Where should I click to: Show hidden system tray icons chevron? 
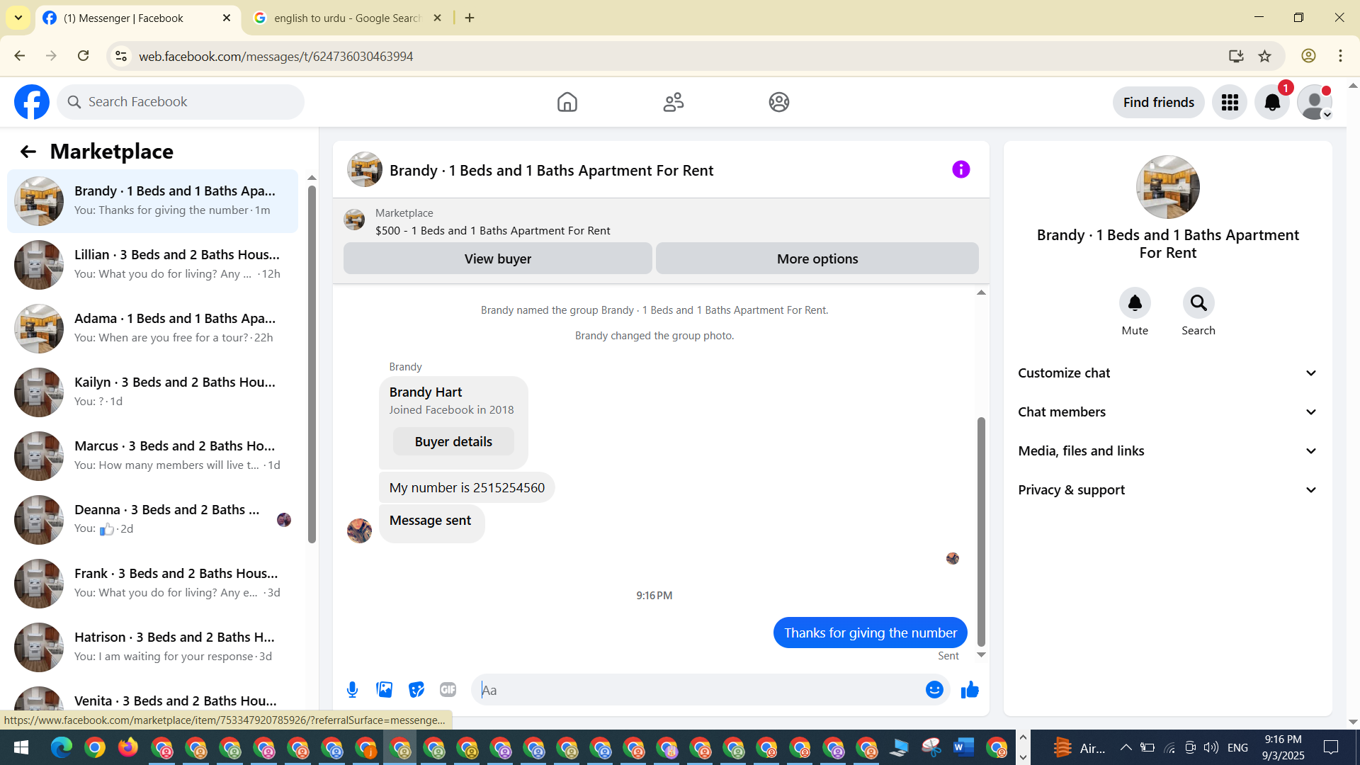coord(1126,747)
